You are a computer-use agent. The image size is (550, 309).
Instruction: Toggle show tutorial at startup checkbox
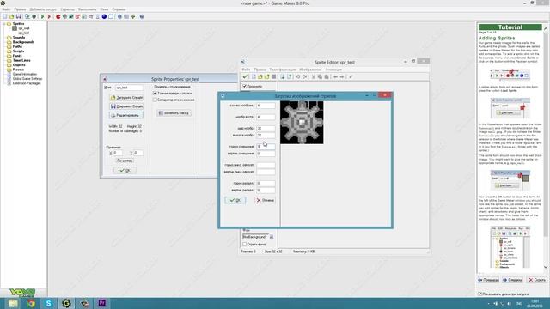tap(480, 294)
